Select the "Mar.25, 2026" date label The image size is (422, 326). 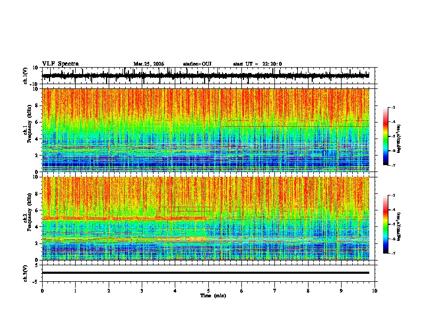(x=149, y=64)
